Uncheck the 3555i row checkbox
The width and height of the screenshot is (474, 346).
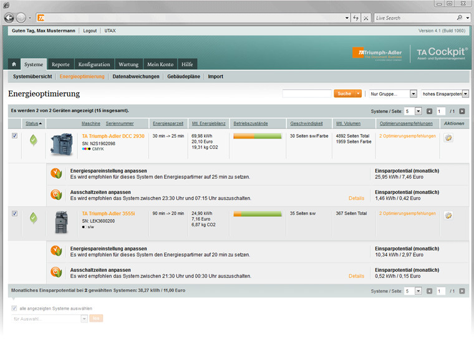pyautogui.click(x=14, y=213)
